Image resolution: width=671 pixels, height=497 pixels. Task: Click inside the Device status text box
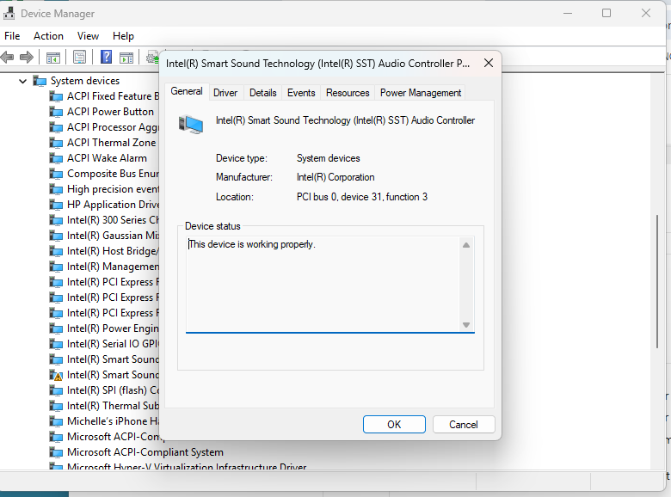[x=323, y=285]
